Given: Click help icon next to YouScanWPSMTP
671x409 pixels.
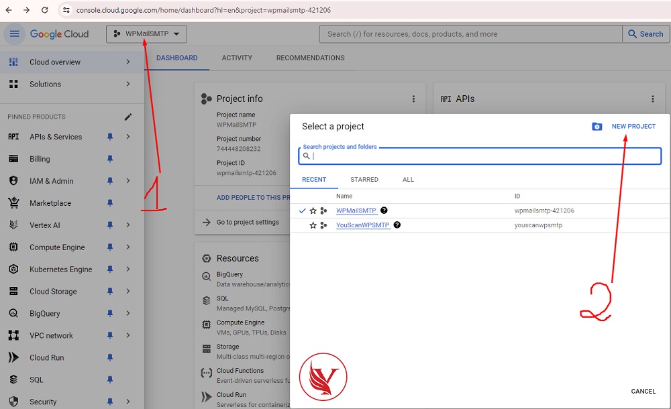Looking at the screenshot, I should point(397,225).
